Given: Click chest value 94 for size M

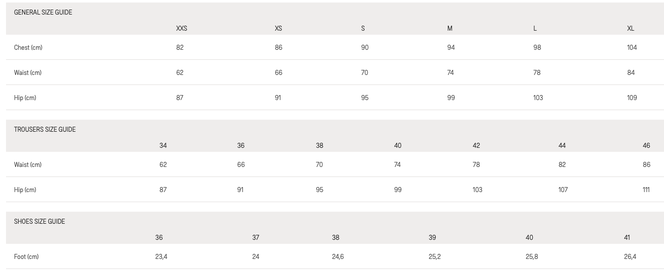Looking at the screenshot, I should click(x=451, y=47).
